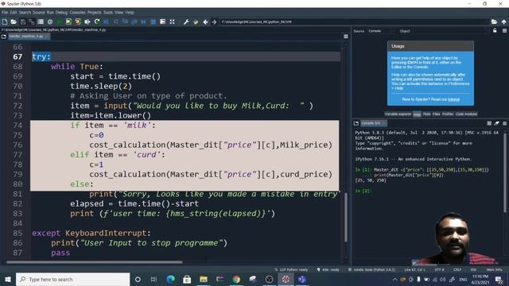Open the File menu
The width and height of the screenshot is (509, 286).
(x=5, y=13)
